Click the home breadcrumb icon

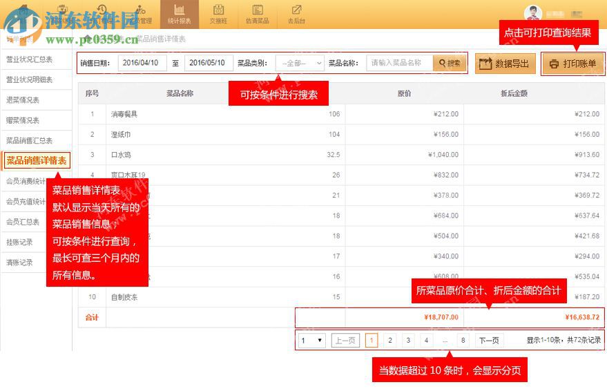tap(88, 39)
